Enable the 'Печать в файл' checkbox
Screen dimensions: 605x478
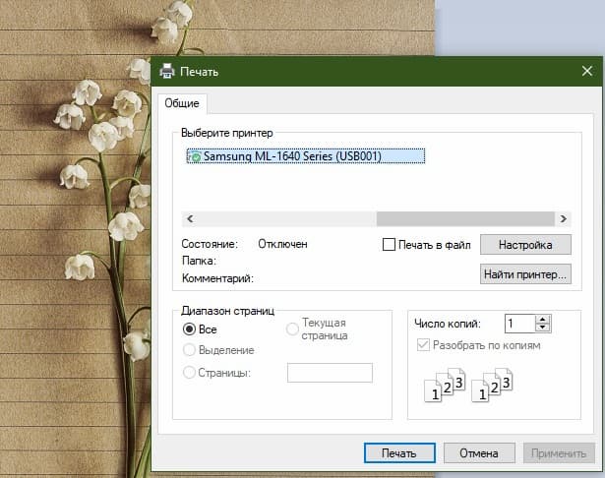389,244
